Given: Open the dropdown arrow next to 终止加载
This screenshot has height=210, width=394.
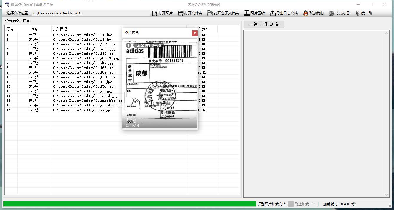Looking at the screenshot, I should click(313, 204).
